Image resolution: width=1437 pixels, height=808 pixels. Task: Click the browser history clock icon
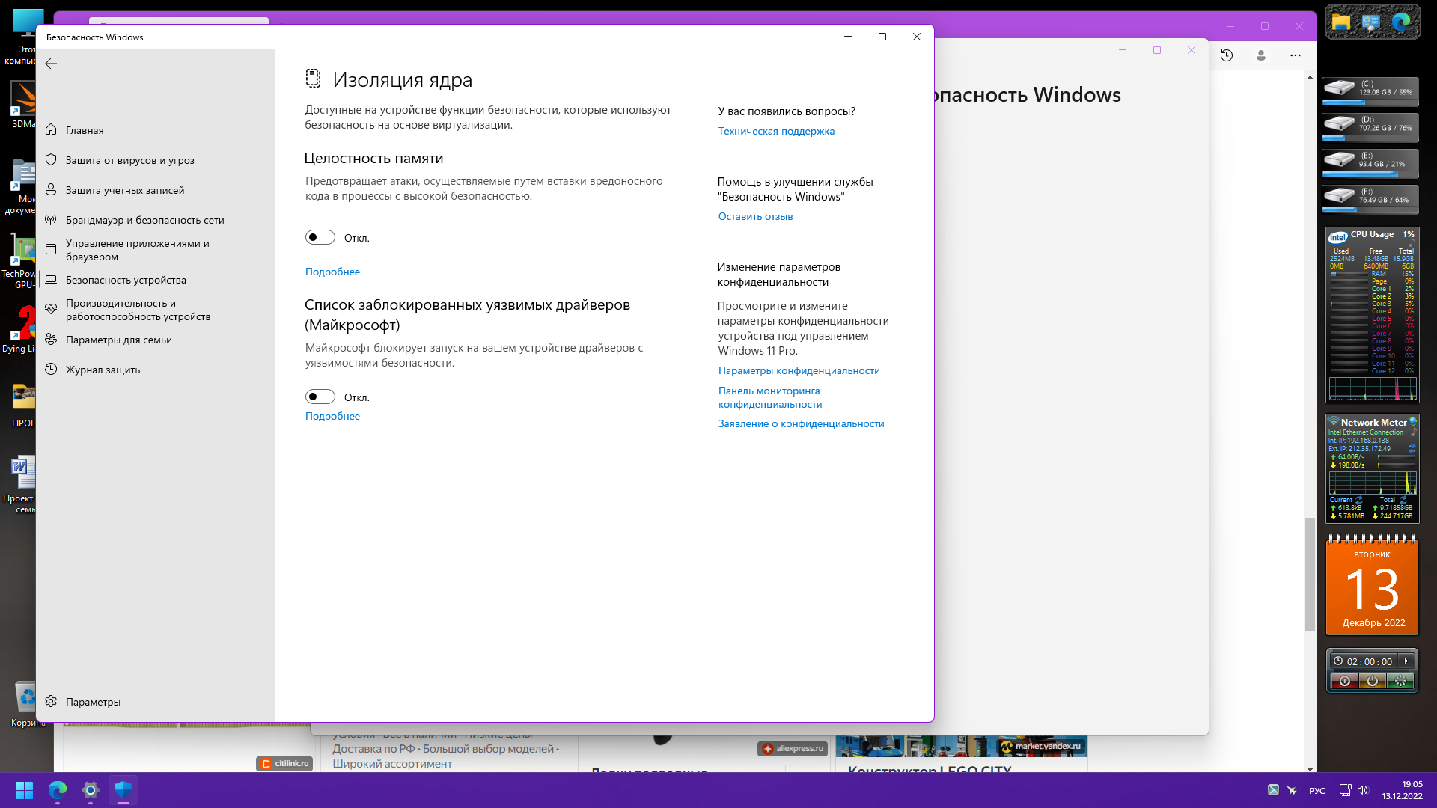1227,55
